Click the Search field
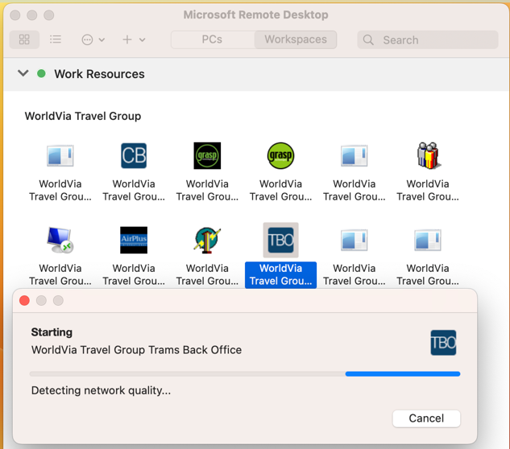Screen dimensions: 510x449 click(x=428, y=40)
